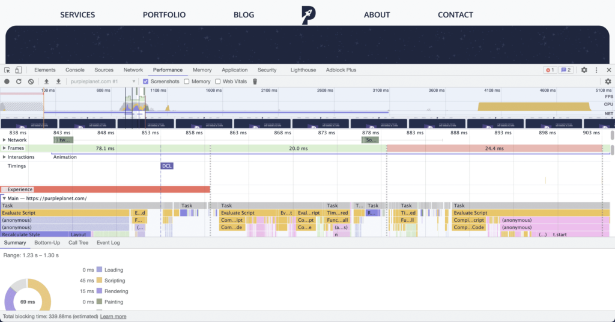Uncheck the Screenshots checkbox

(x=145, y=82)
